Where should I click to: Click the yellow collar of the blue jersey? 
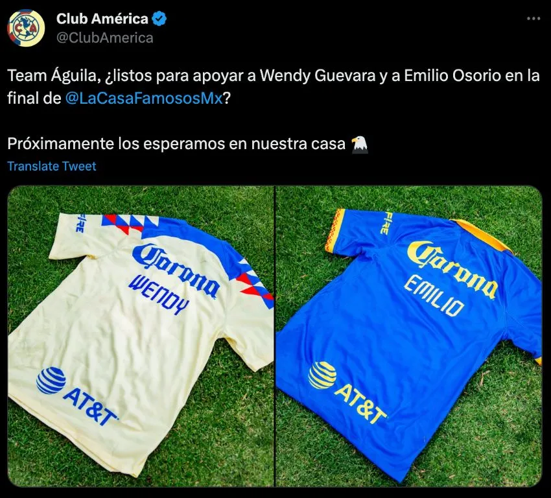[482, 235]
